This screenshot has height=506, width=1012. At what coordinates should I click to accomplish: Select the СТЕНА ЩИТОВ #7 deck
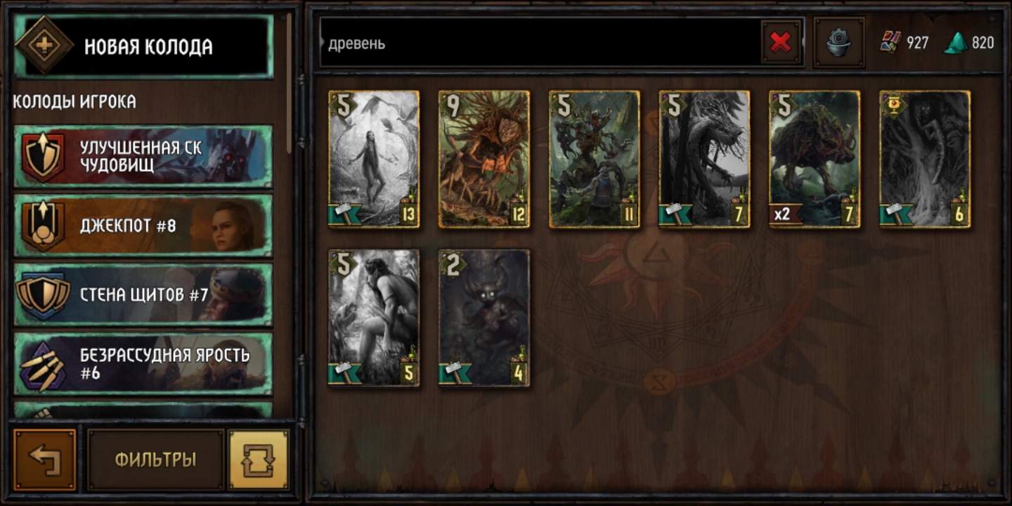coord(143,294)
